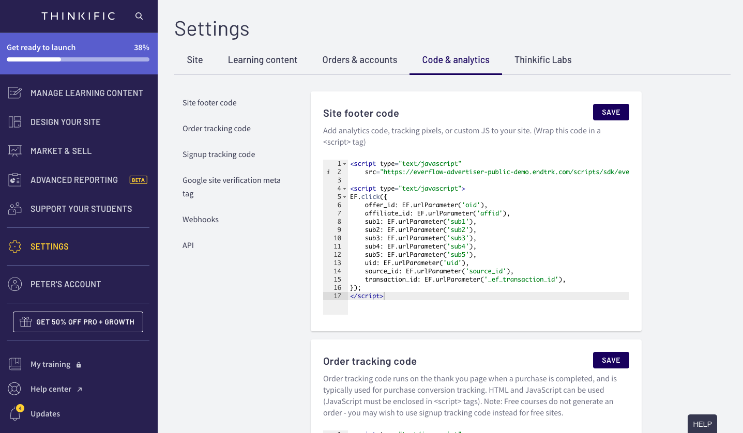Click the Support Your Students people icon

click(x=15, y=209)
